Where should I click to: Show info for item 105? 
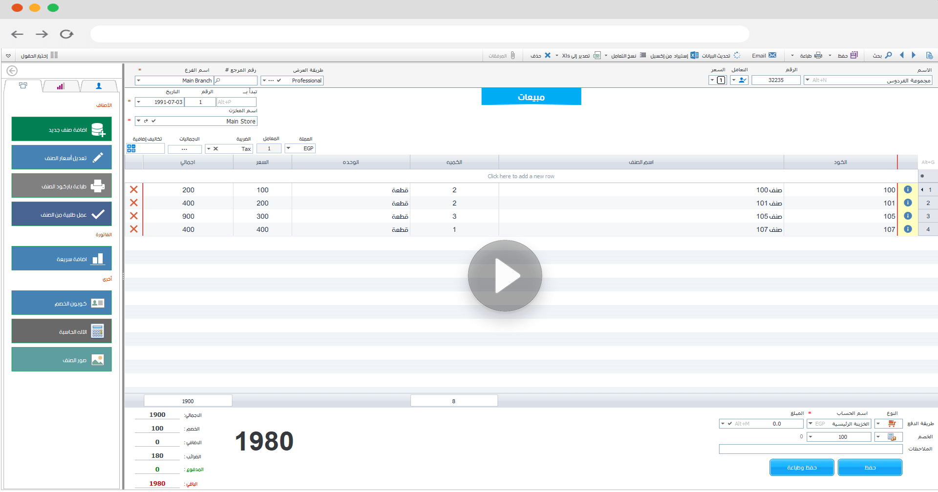(908, 216)
